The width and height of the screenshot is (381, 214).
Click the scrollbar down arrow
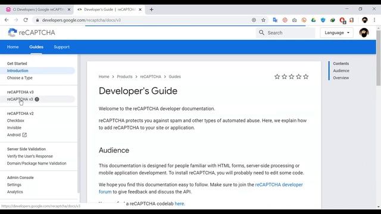point(379,207)
